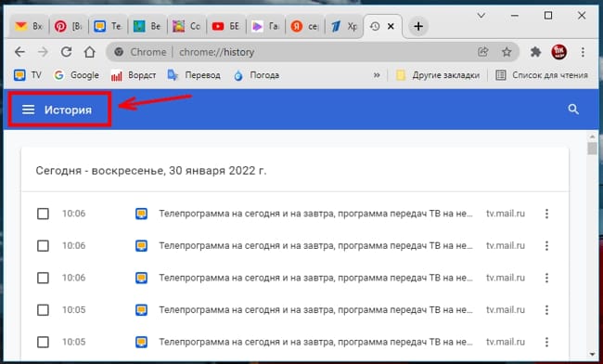Maximize the Chrome window

[548, 16]
